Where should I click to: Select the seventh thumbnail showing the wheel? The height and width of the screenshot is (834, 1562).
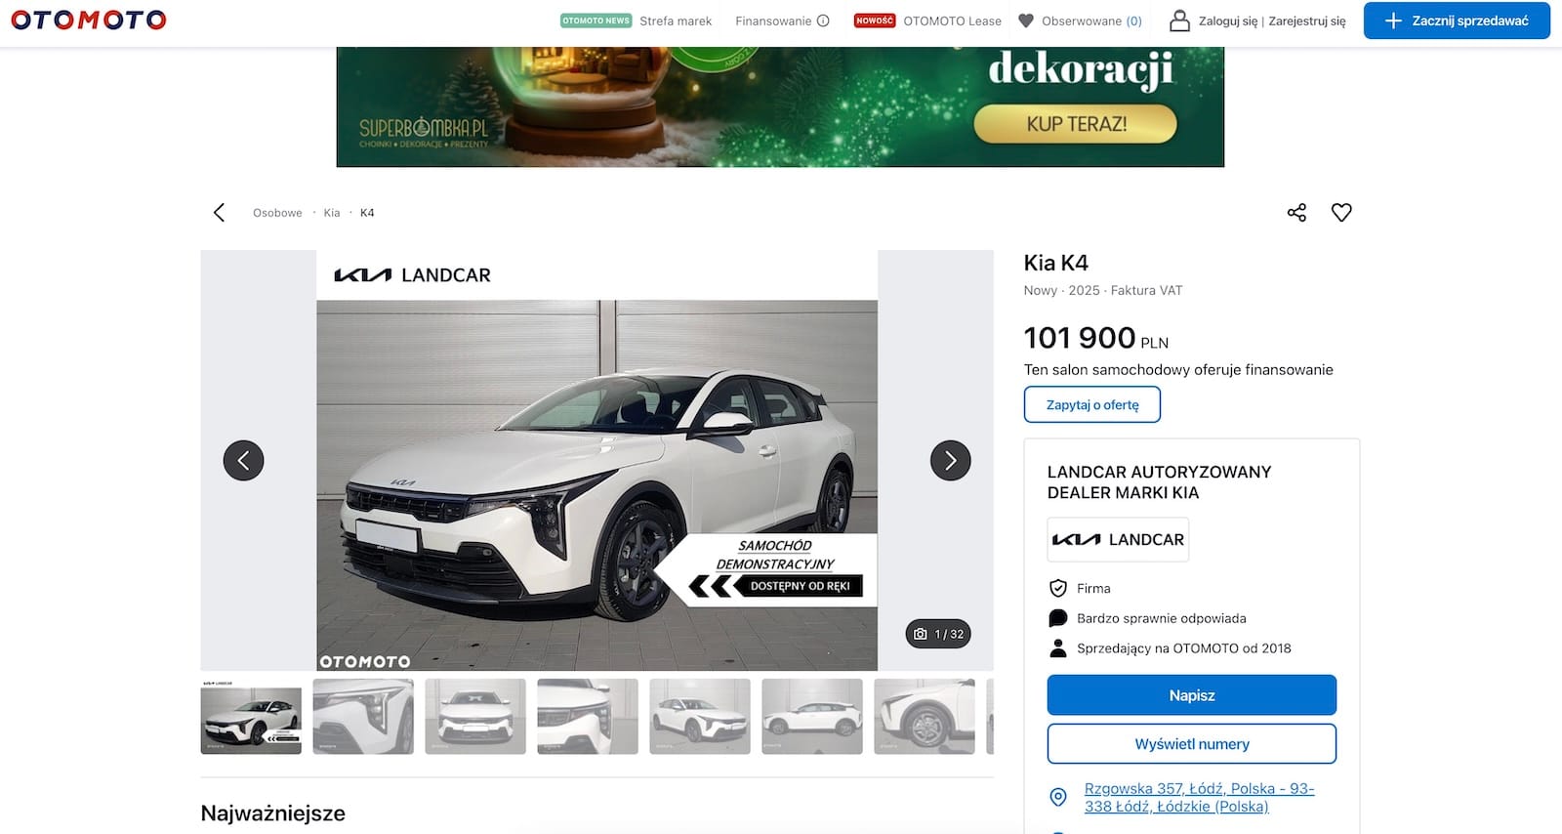(x=925, y=717)
